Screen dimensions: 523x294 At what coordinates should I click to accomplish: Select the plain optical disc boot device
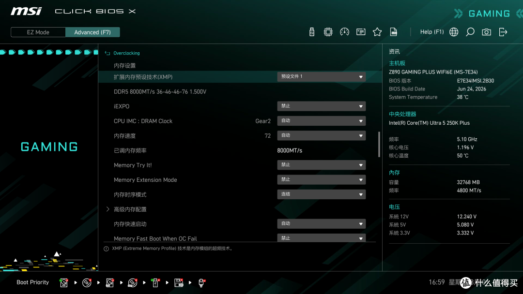click(x=87, y=283)
